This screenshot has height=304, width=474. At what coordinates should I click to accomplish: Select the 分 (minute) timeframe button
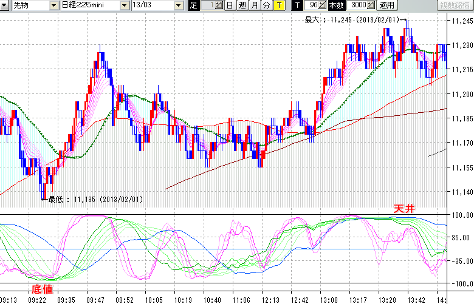pyautogui.click(x=266, y=5)
